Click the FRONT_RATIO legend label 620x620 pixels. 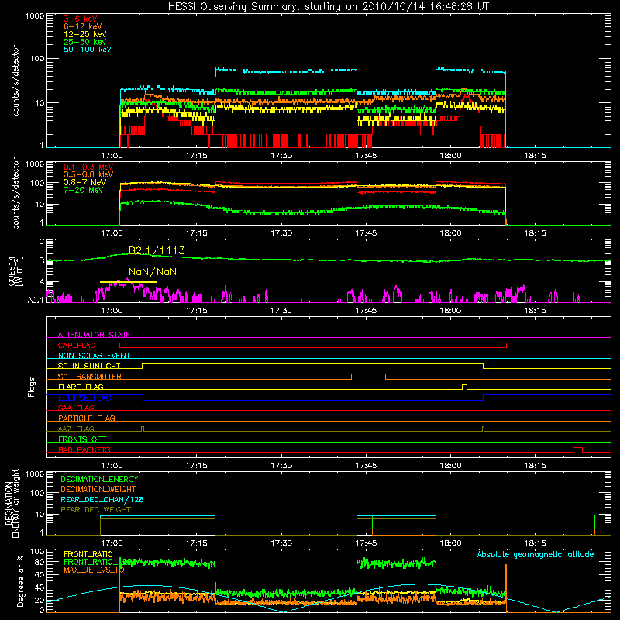tap(88, 554)
